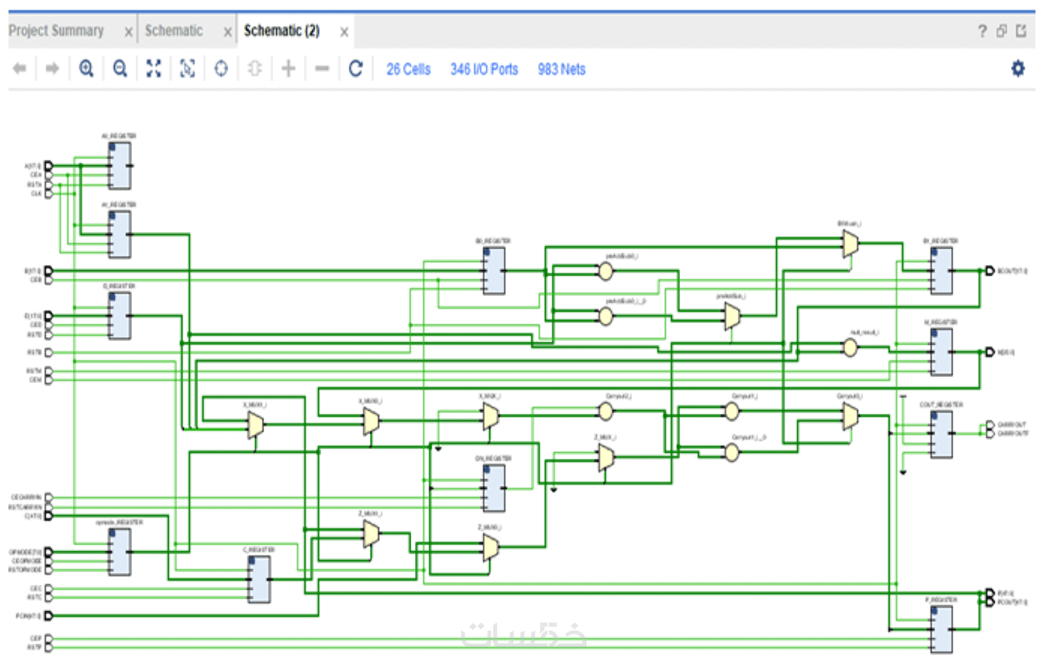The width and height of the screenshot is (1048, 661).
Task: Expand the B1_REGISTER block hierarchy
Action: tap(935, 252)
